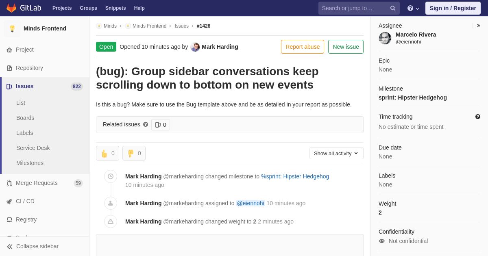Click the Issues breadcrumb link

182,26
